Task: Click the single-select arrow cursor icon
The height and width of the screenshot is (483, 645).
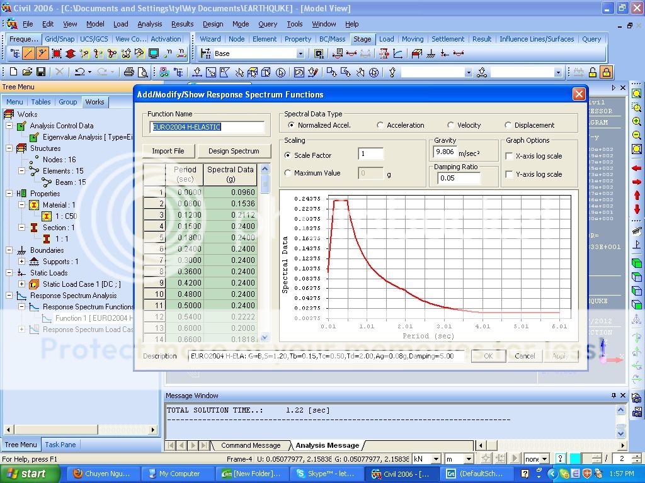Action: click(x=239, y=73)
